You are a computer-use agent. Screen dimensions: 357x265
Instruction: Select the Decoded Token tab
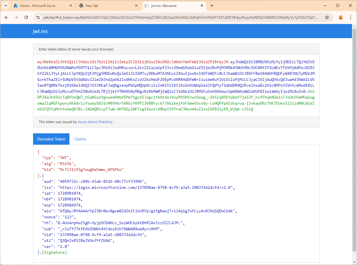[51, 139]
